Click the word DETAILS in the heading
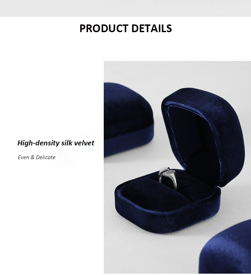251x275 pixels. click(x=152, y=28)
